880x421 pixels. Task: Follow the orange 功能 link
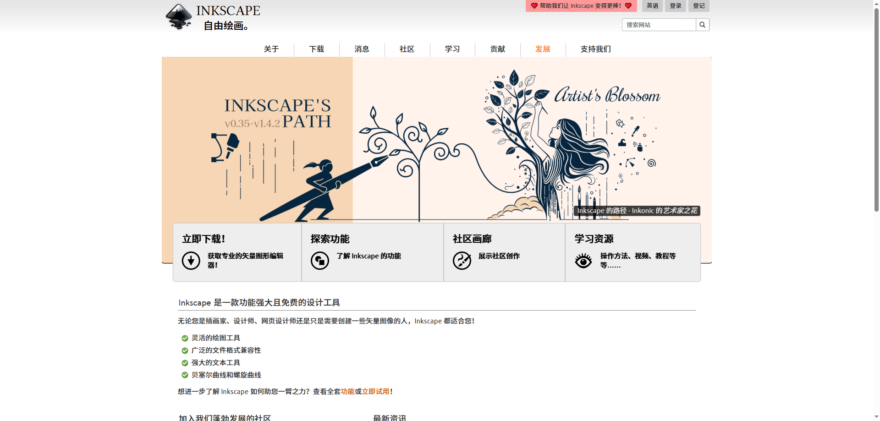tap(347, 392)
